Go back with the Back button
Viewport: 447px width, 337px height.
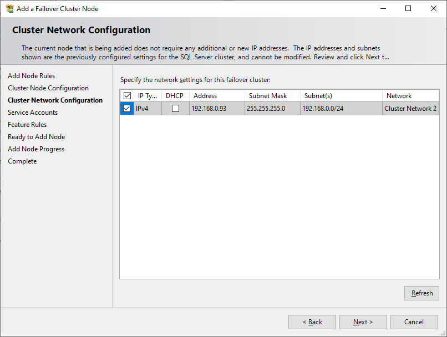[x=312, y=322]
